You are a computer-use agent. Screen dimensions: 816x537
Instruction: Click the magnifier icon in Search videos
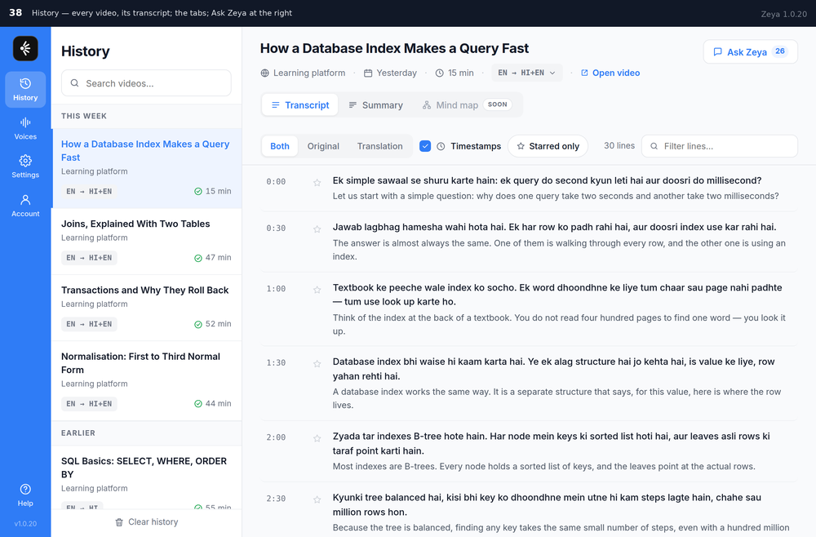(75, 83)
